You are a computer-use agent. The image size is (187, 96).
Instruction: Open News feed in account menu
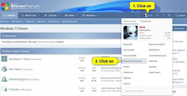[x=128, y=44]
